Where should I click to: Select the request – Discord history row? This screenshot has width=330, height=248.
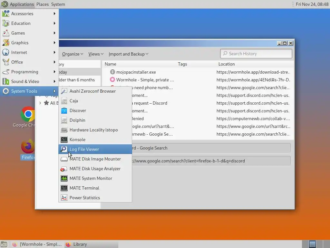coord(213,103)
